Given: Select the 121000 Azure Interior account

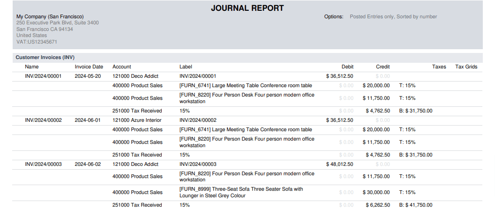Looking at the screenshot, I should click(x=137, y=120).
